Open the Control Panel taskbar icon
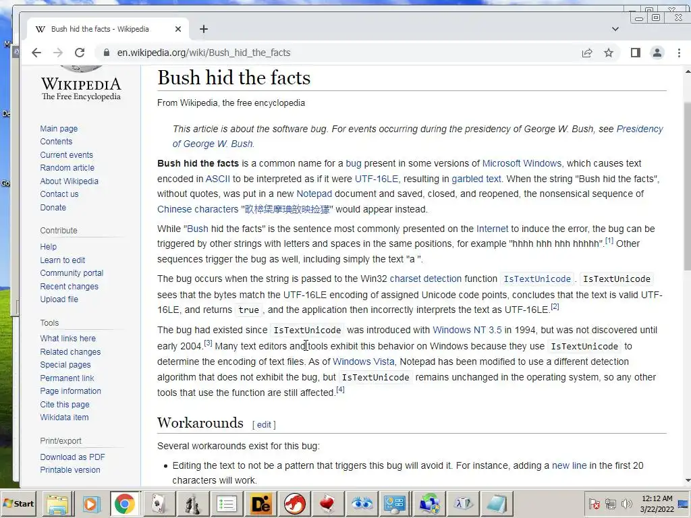 point(395,504)
